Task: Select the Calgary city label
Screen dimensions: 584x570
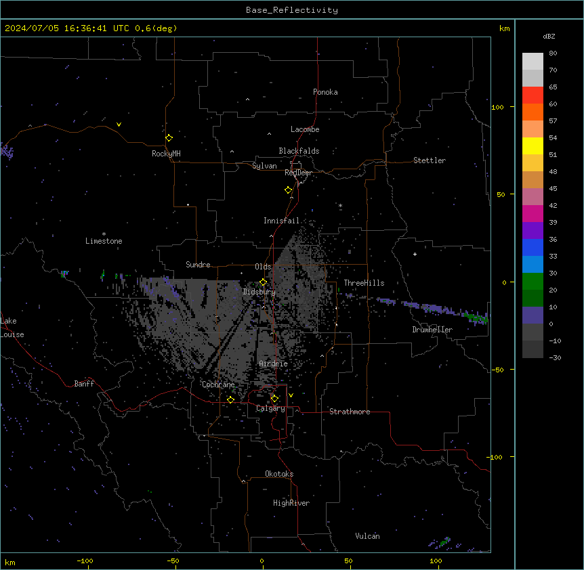Action: point(270,408)
